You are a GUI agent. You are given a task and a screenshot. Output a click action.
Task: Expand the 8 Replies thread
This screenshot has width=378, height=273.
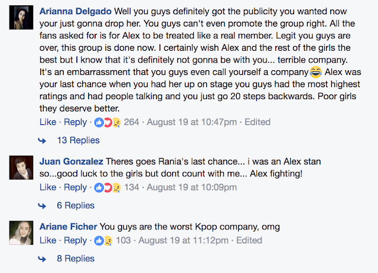[x=75, y=259]
